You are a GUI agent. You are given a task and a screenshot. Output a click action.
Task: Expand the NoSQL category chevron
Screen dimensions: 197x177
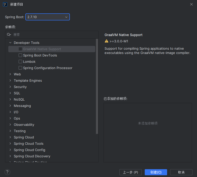click(10, 99)
